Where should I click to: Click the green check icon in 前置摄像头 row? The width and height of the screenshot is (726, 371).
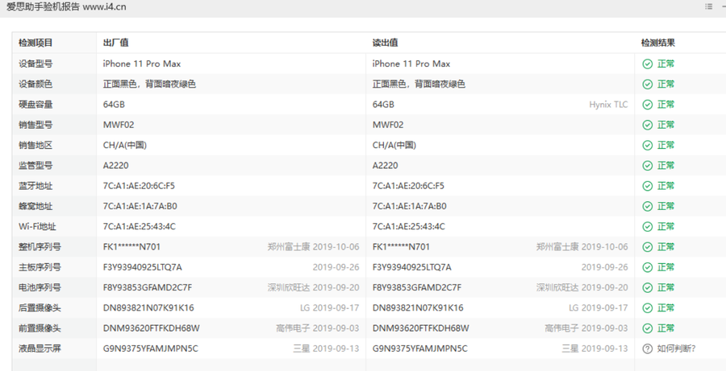[x=647, y=328]
